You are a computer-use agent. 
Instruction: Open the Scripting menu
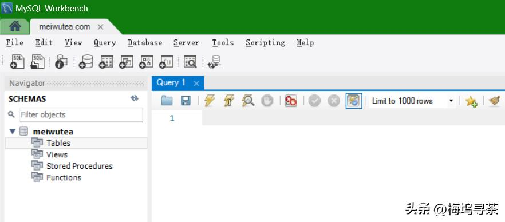[265, 43]
